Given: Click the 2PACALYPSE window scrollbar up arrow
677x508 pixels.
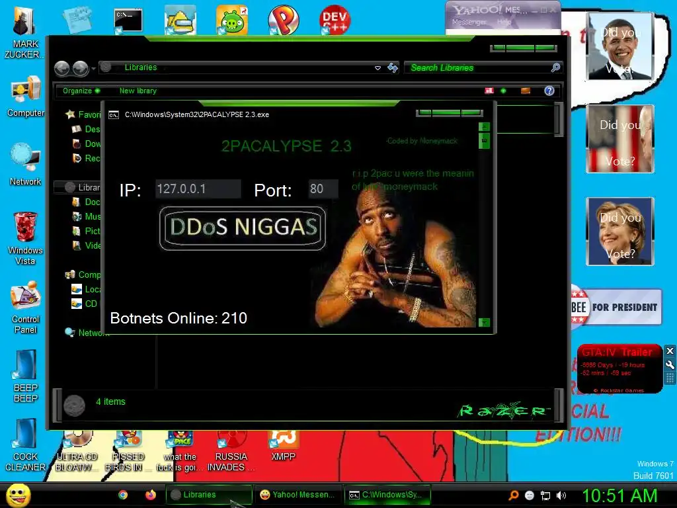Looking at the screenshot, I should click(x=485, y=126).
